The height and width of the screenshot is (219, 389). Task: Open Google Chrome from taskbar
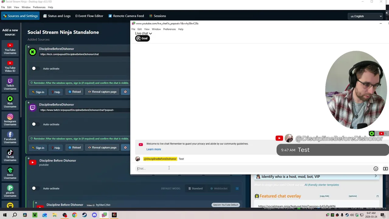tap(74, 215)
